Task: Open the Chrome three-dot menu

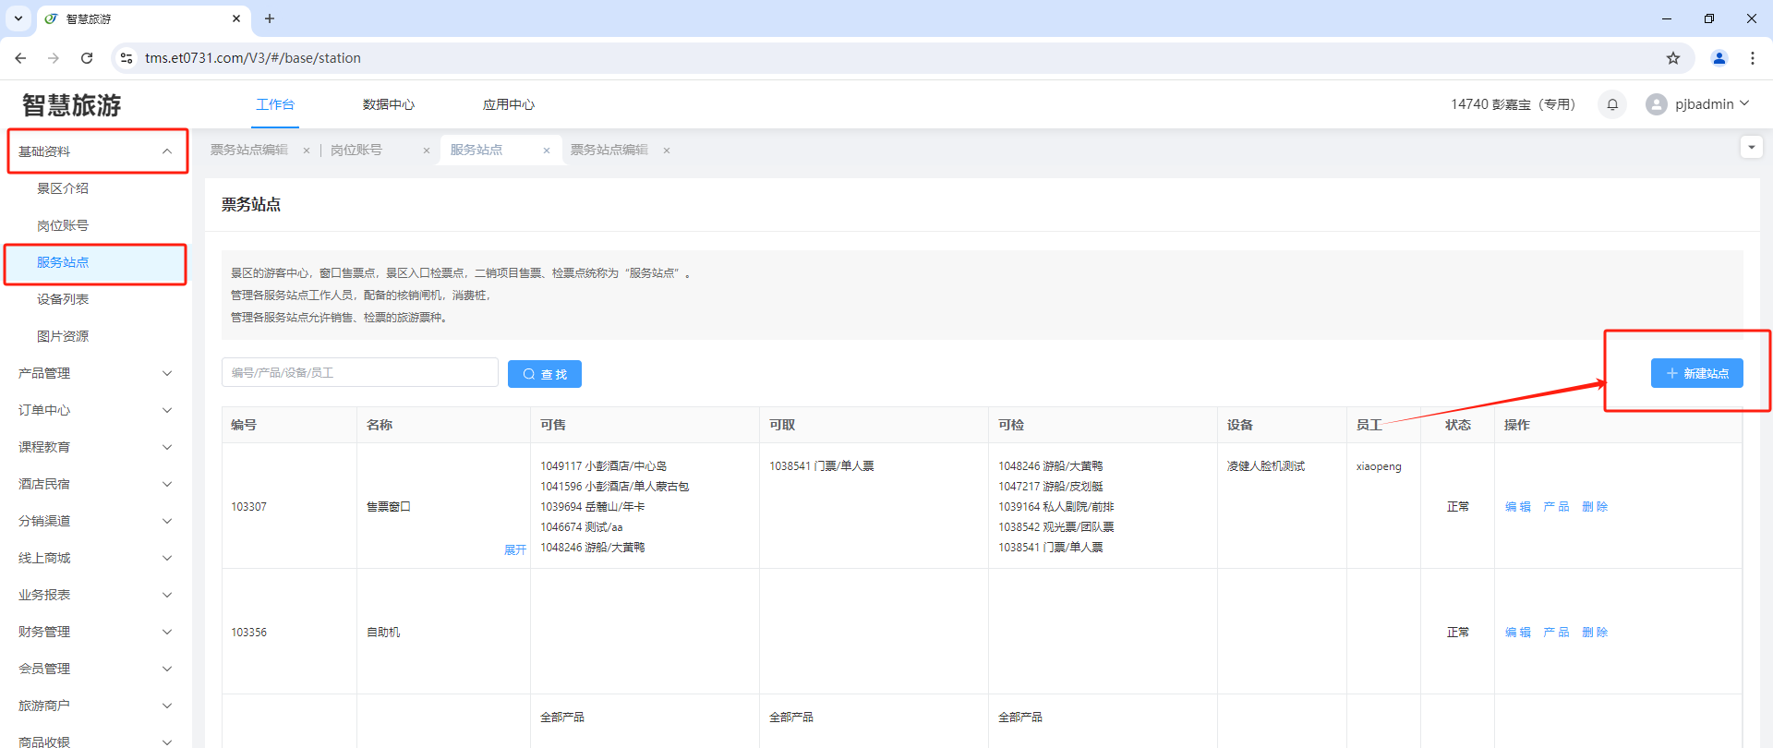Action: click(1753, 58)
